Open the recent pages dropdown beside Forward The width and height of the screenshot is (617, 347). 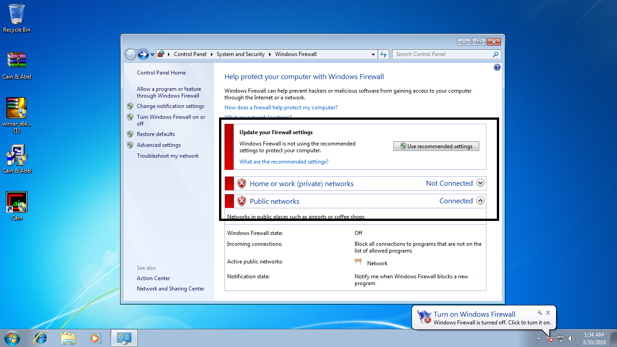click(x=153, y=54)
